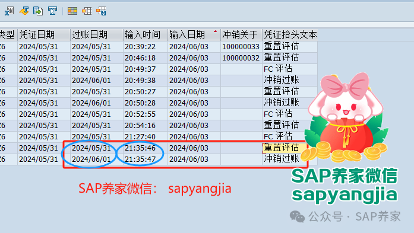Click empty 冲销关于 cell in 20:49:37 row

pyautogui.click(x=241, y=69)
